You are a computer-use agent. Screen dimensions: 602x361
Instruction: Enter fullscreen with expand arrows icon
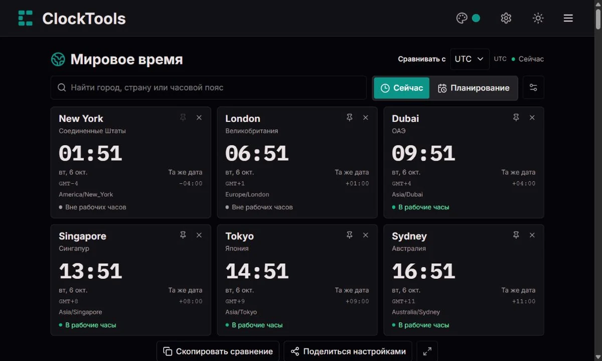click(427, 351)
